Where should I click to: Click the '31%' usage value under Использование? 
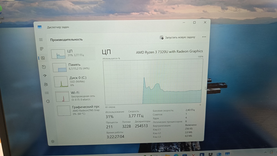[109, 117]
